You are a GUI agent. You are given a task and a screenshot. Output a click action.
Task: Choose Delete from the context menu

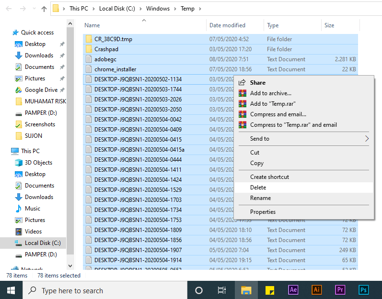click(x=258, y=188)
